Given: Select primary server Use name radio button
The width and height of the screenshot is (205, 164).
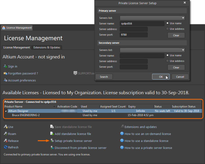Looking at the screenshot, I should point(168,23).
